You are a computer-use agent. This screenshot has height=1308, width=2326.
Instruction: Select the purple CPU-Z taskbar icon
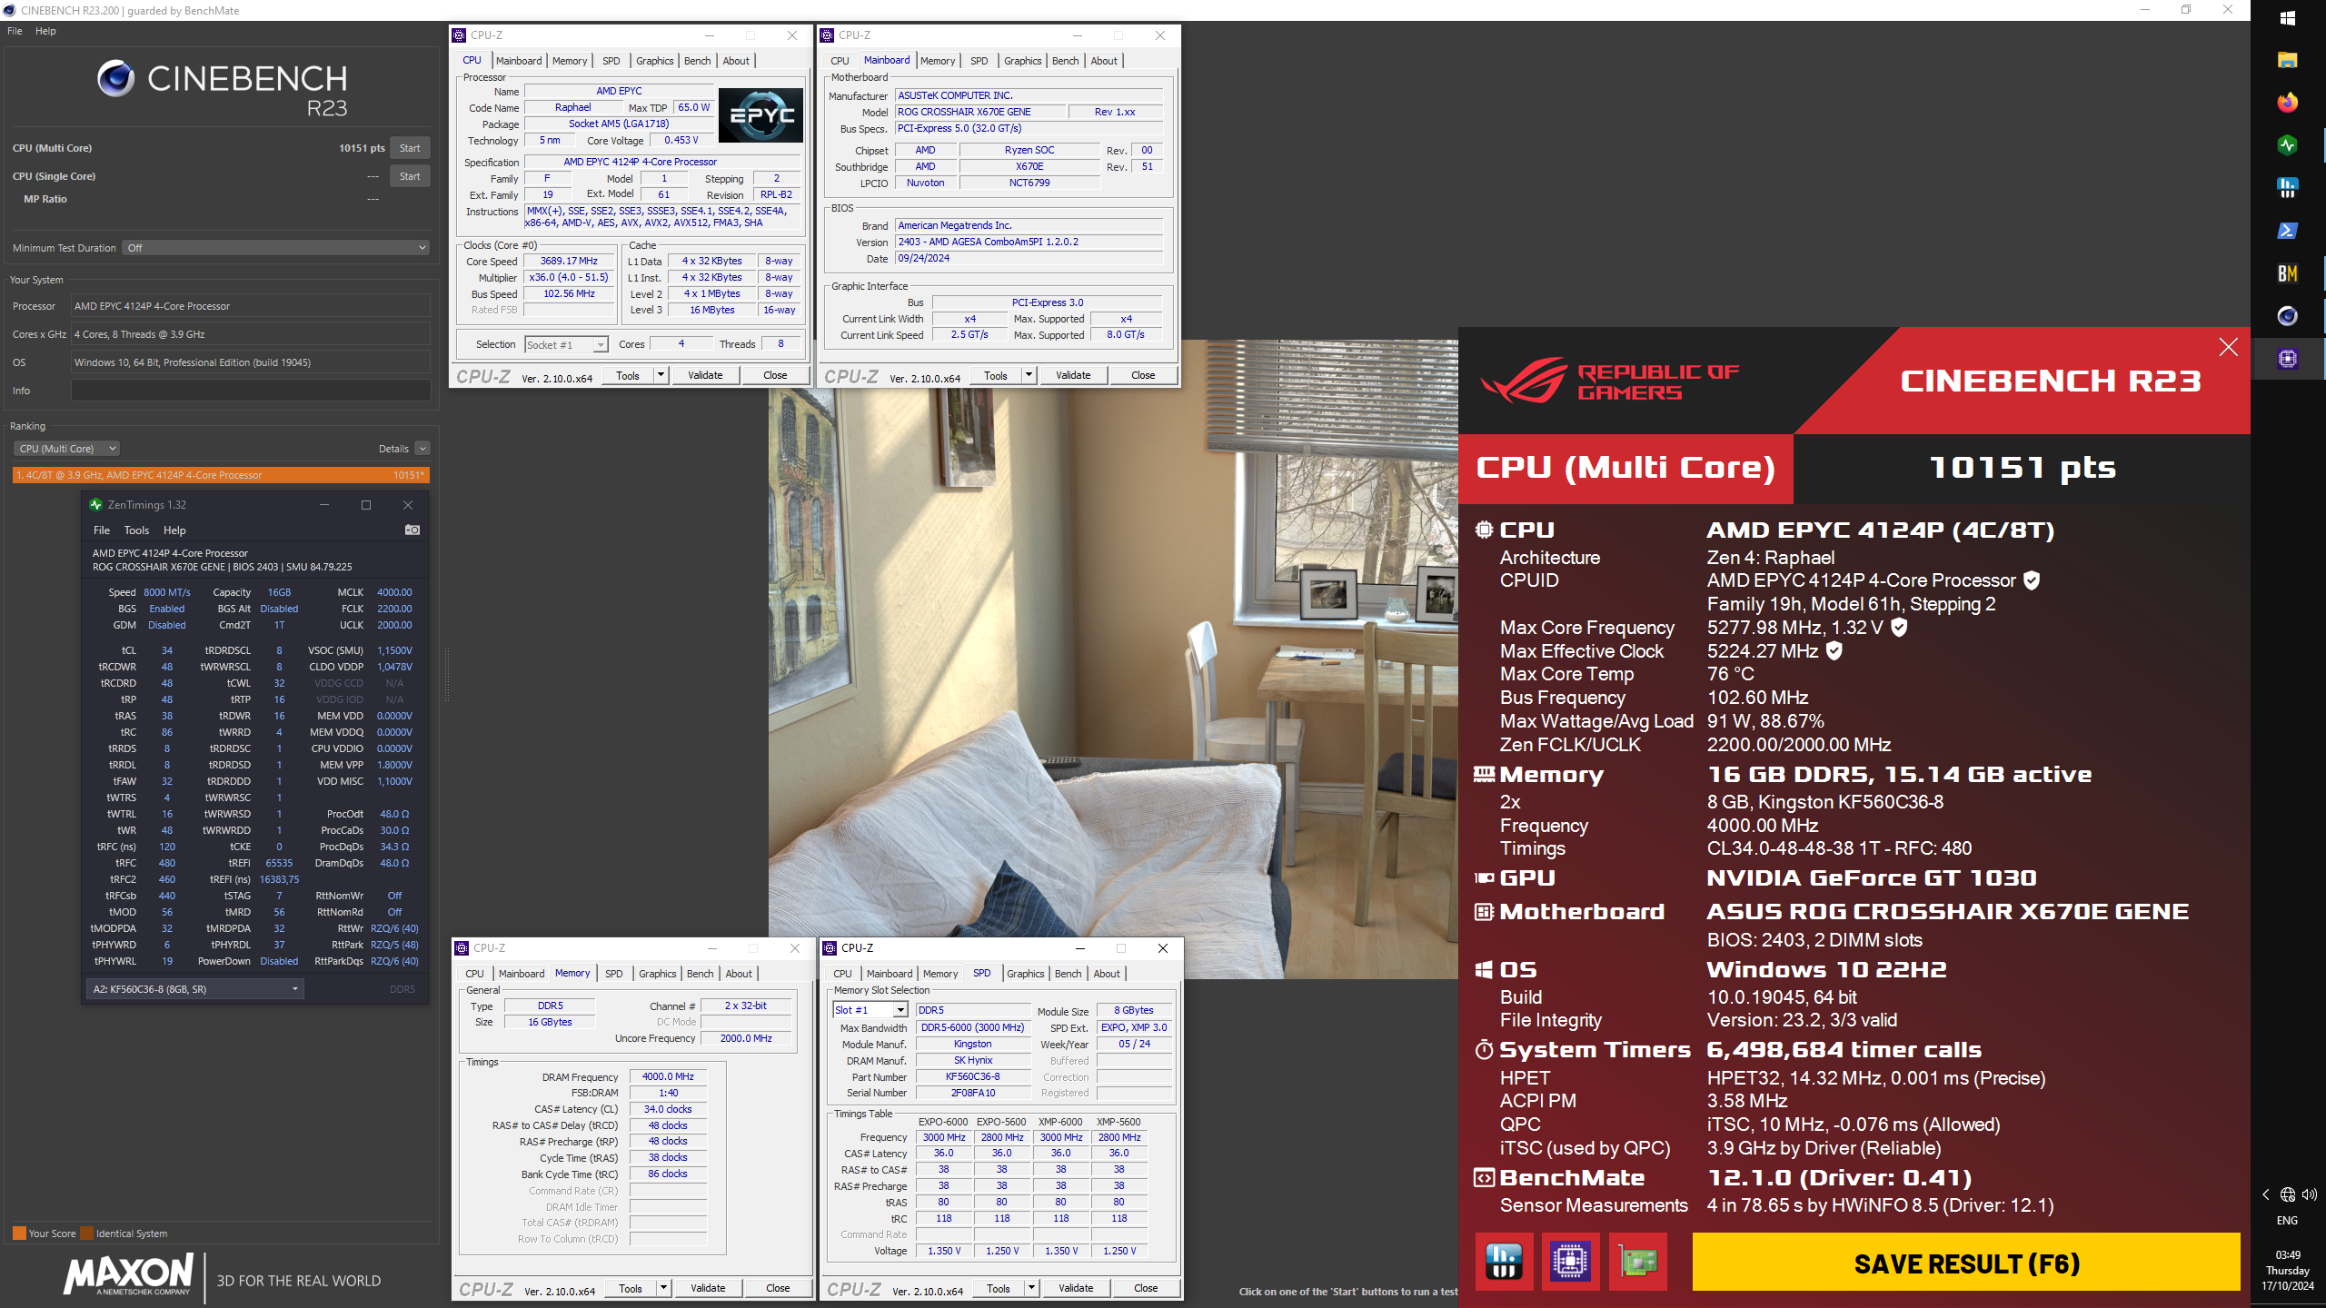[x=2288, y=359]
